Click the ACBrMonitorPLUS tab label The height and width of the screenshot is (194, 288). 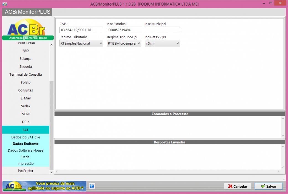pos(27,12)
